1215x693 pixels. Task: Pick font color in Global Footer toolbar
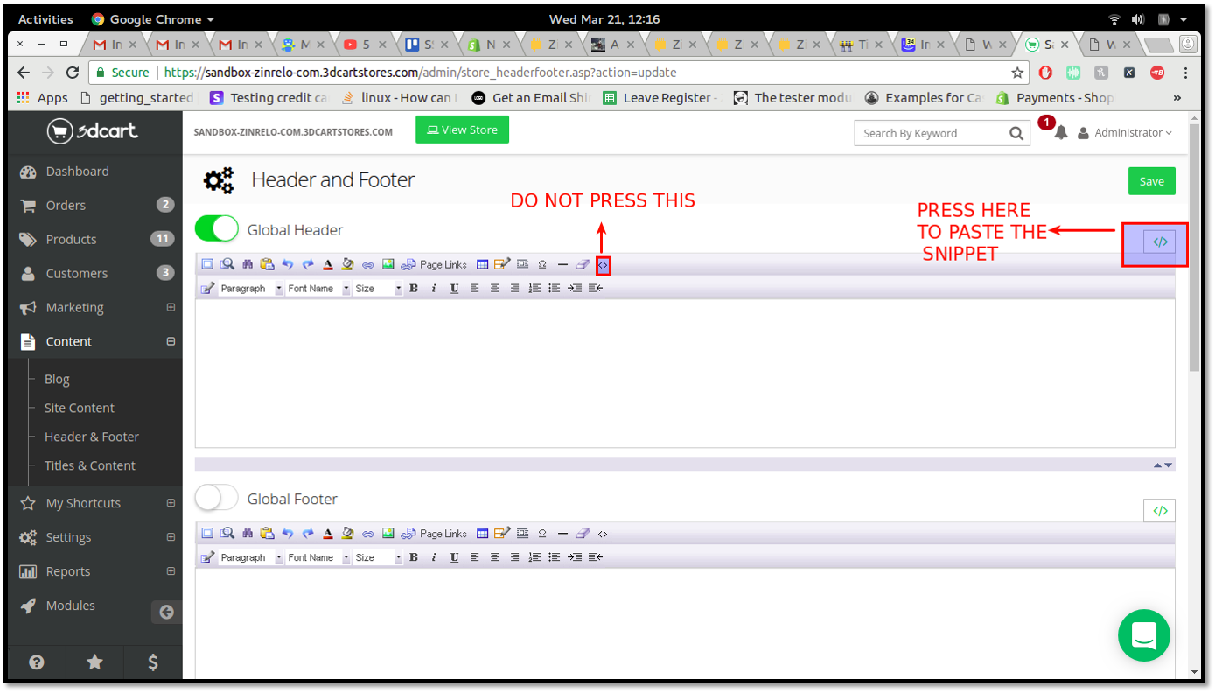coord(328,534)
